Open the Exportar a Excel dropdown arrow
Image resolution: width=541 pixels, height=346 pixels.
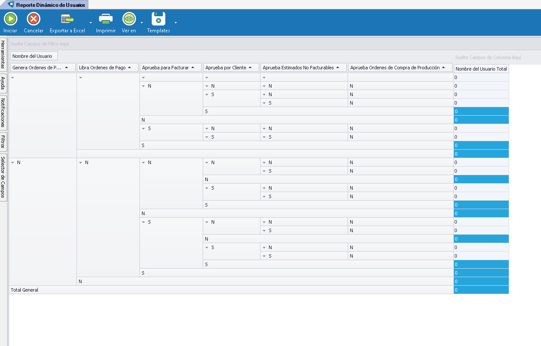click(91, 23)
